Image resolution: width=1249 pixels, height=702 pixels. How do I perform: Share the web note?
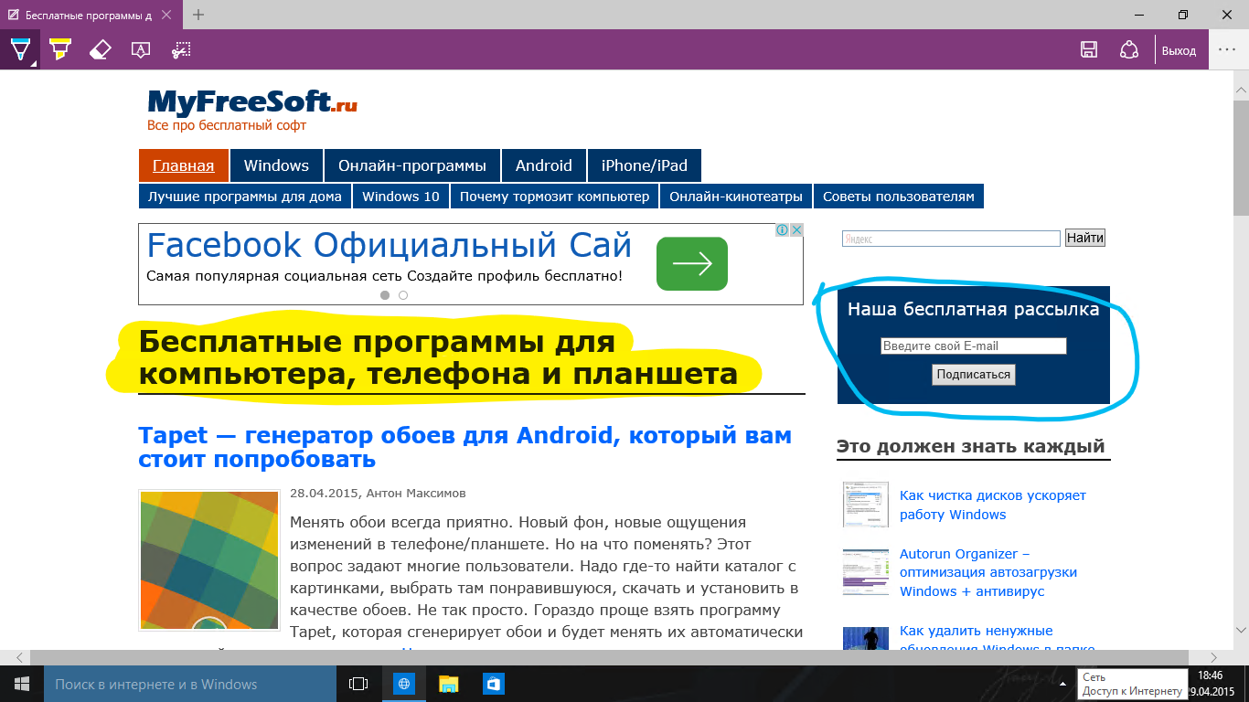pos(1130,49)
